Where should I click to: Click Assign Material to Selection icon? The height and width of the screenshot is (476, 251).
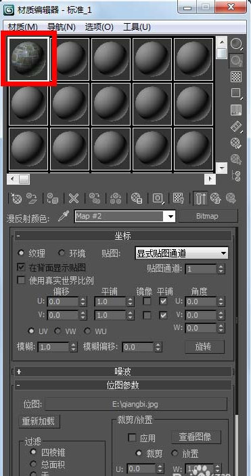point(53,198)
